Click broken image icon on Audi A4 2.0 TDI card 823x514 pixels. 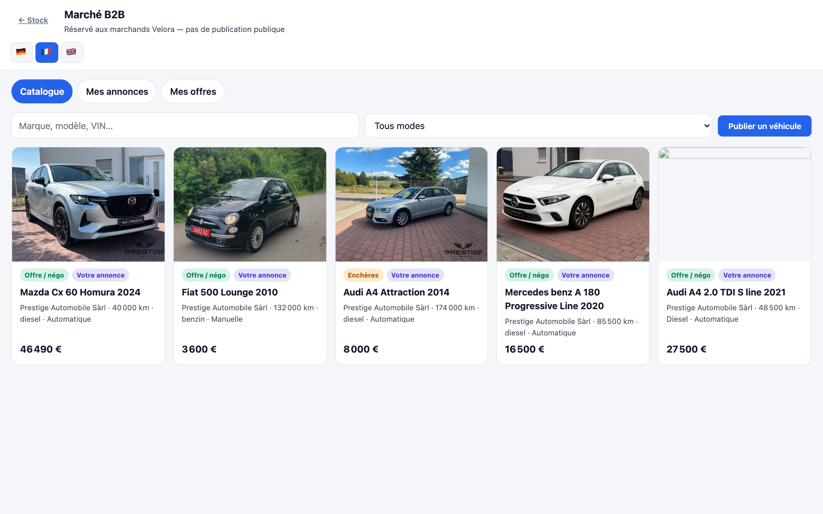pyautogui.click(x=664, y=153)
